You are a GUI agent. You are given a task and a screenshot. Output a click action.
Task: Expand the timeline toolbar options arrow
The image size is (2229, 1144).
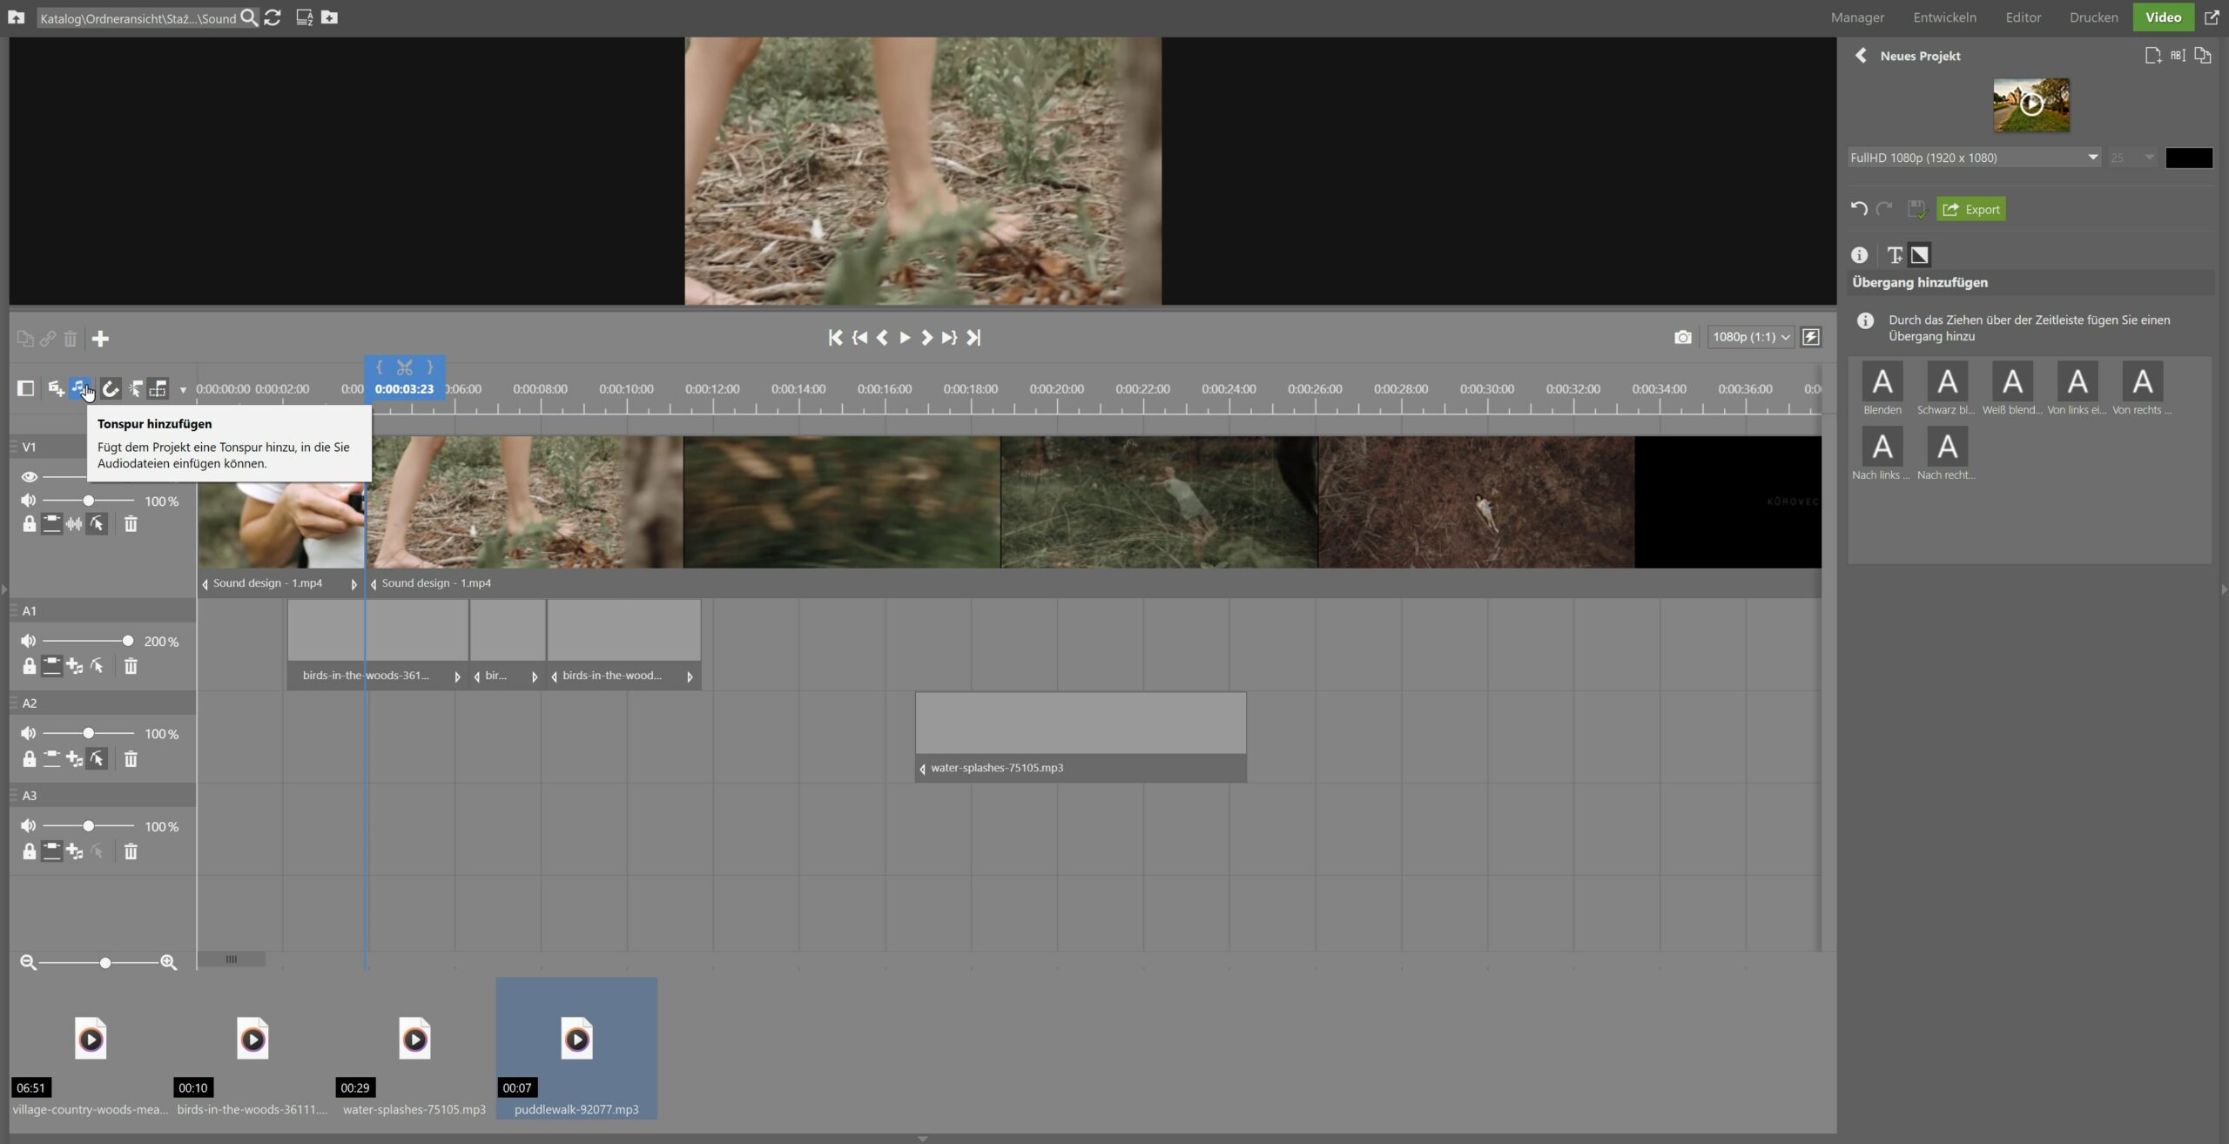click(183, 390)
